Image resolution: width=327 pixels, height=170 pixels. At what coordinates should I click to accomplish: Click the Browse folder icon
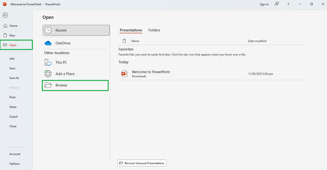(x=48, y=85)
